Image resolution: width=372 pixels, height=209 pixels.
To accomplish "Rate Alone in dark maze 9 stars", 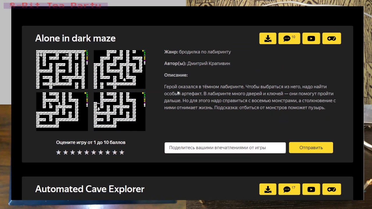I will pos(115,152).
